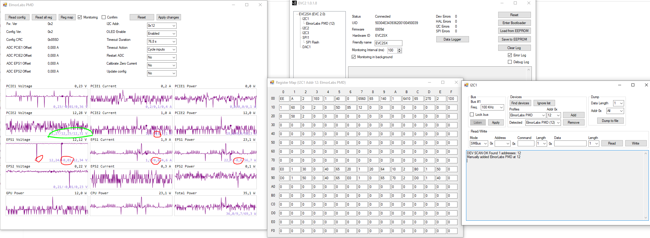The image size is (650, 238).
Task: Select ElmorLabs PMD (12) in device tree
Action: pyautogui.click(x=320, y=24)
